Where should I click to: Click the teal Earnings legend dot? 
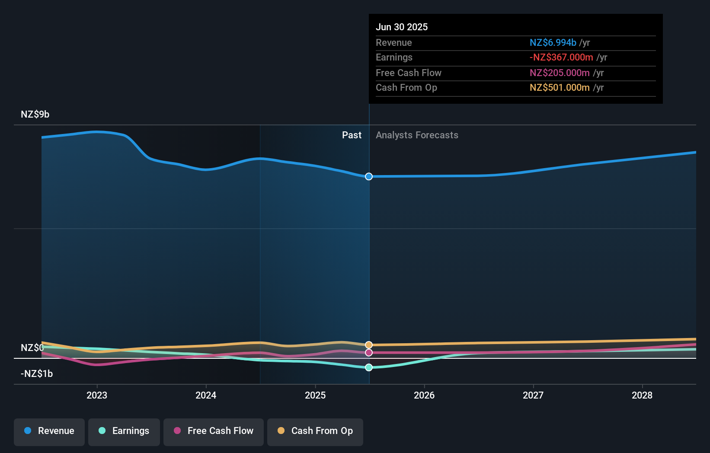(102, 431)
